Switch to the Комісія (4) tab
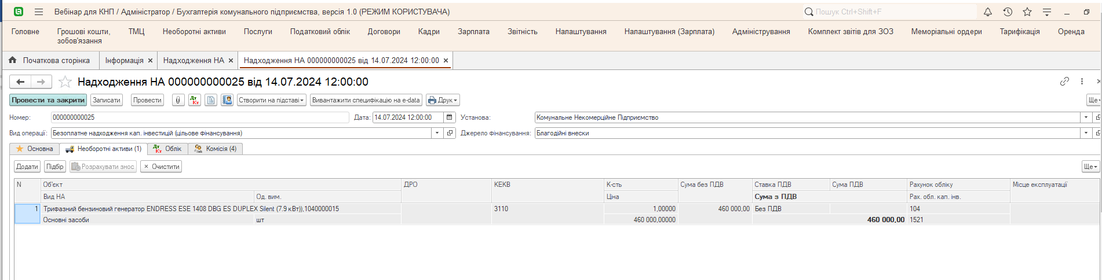Viewport: 1102px width, 280px height. pos(216,149)
